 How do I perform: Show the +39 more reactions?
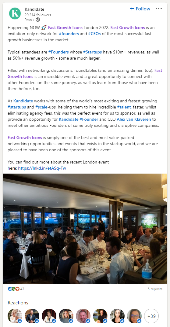(x=151, y=316)
